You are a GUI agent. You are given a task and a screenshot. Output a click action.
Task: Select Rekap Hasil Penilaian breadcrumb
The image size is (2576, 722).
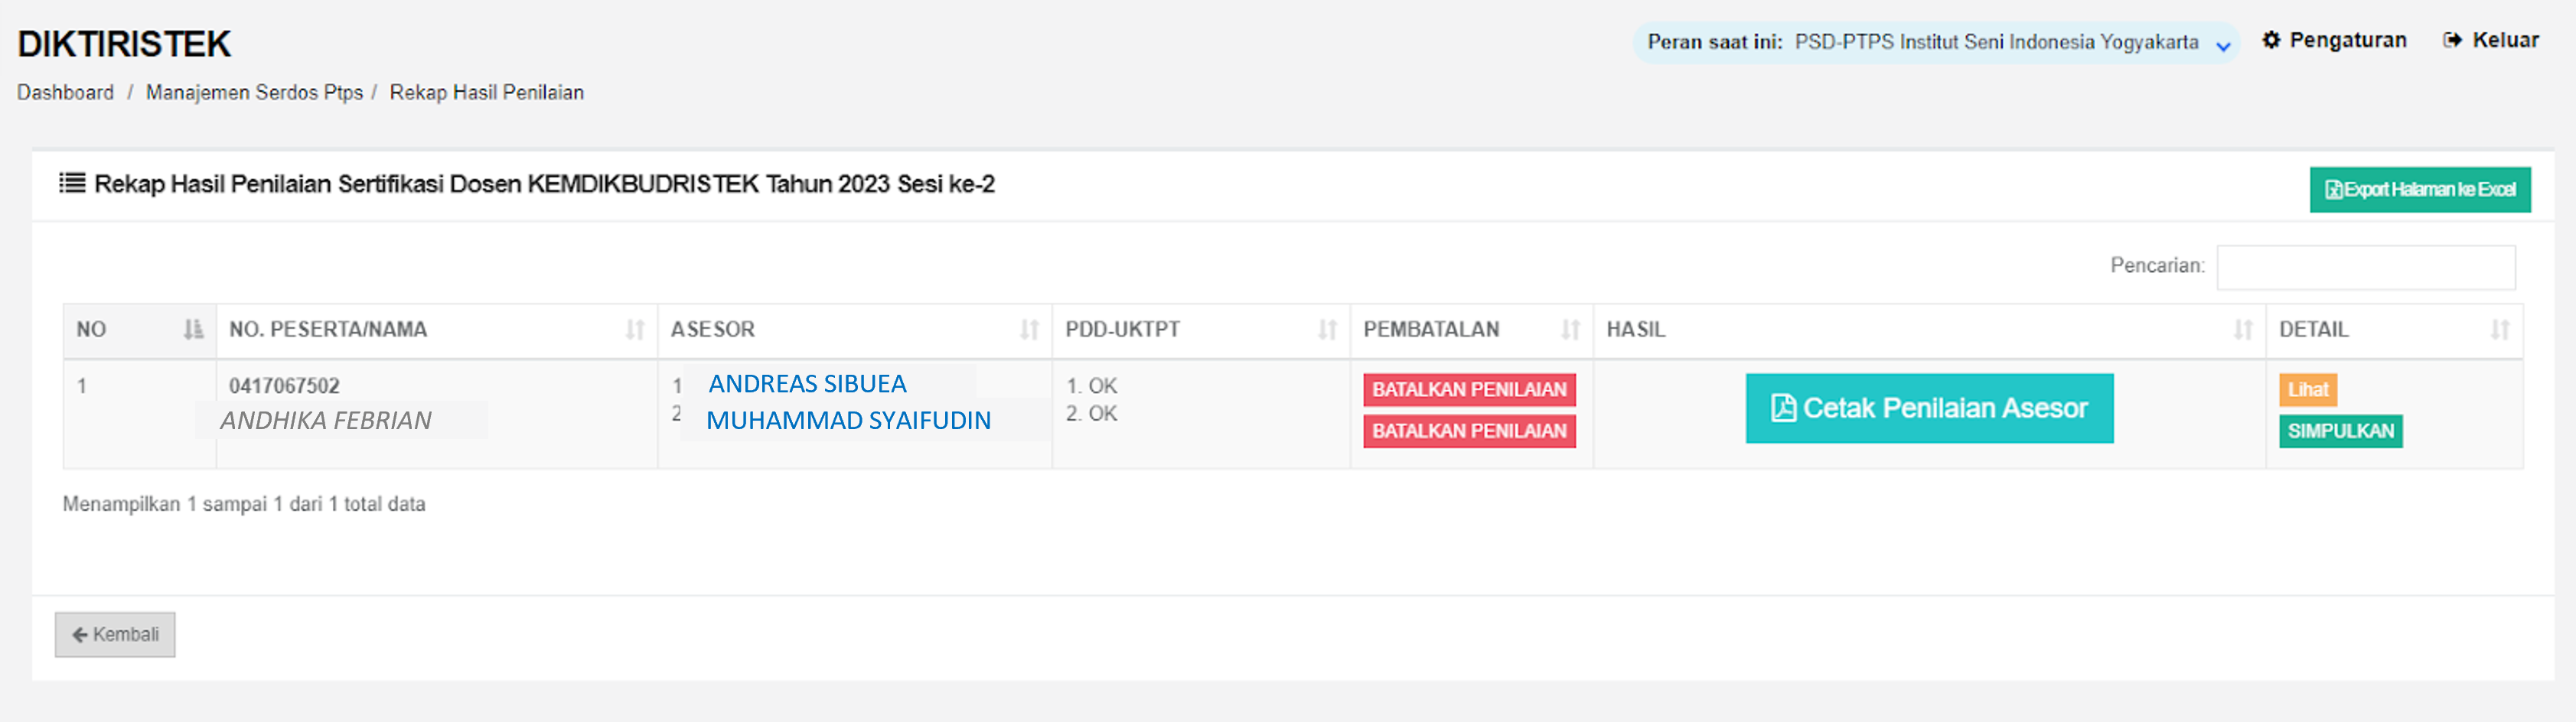click(x=486, y=92)
